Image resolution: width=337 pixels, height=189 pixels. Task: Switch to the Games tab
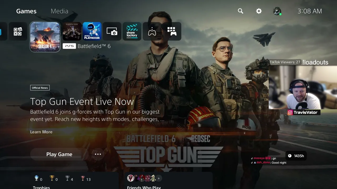(26, 11)
